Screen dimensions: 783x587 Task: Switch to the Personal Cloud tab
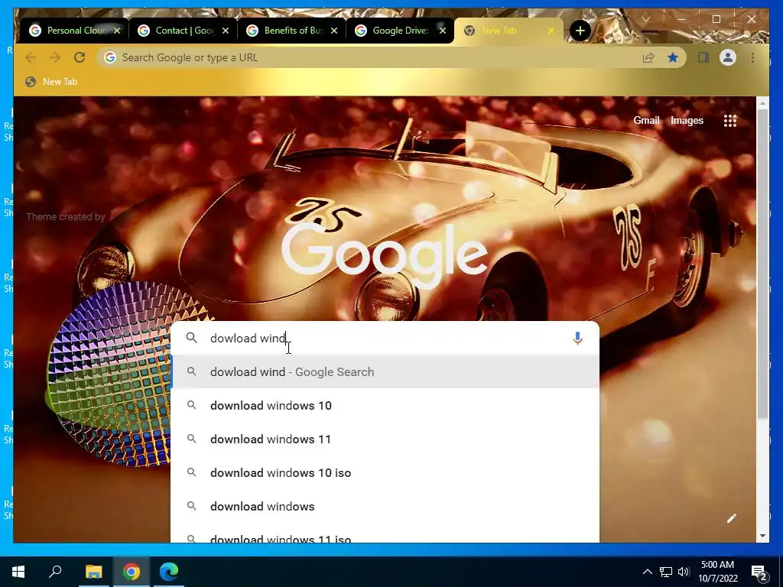[x=75, y=31]
